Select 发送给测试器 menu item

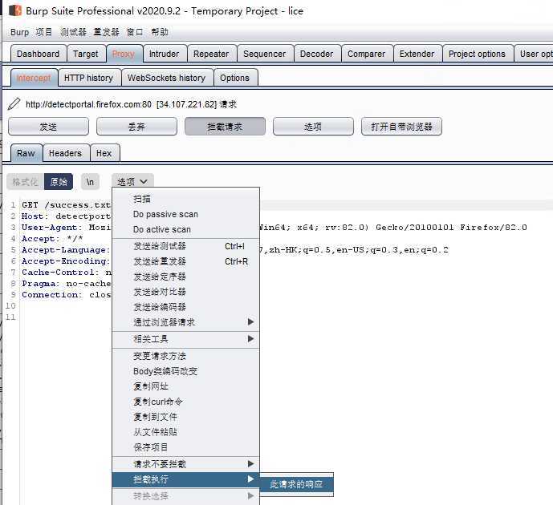(x=186, y=247)
